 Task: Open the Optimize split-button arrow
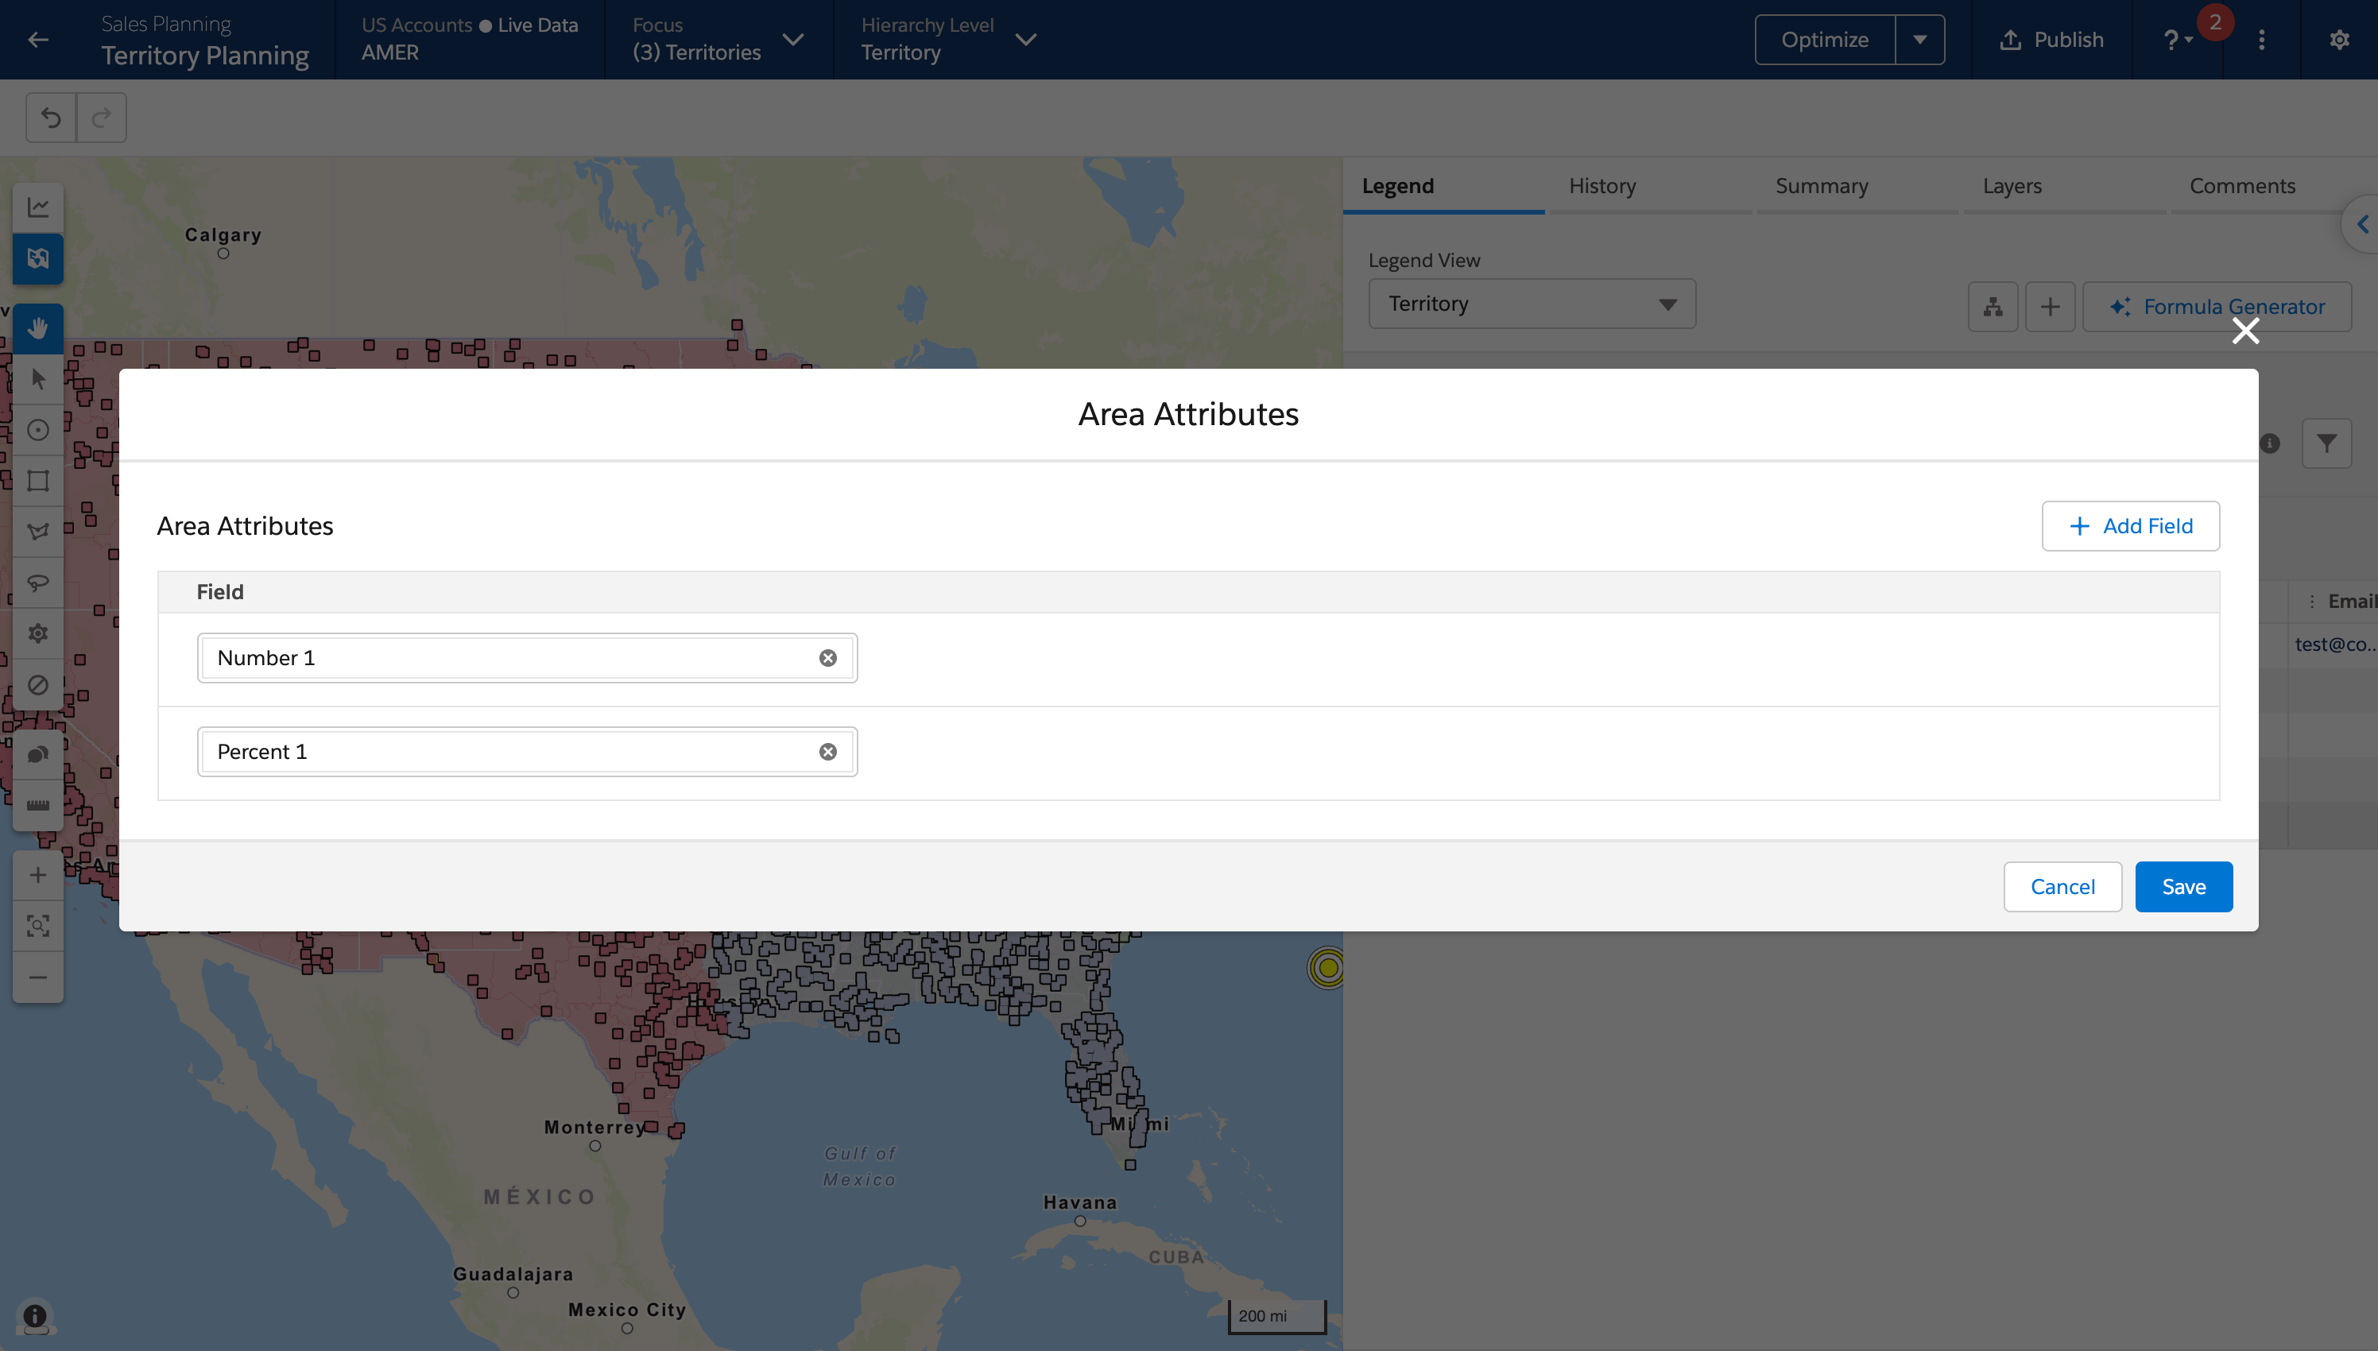coord(1919,40)
